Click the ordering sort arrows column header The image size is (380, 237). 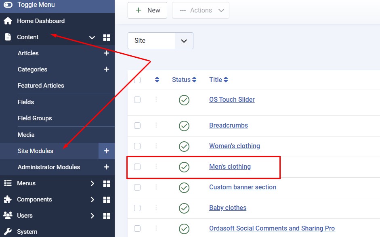pyautogui.click(x=157, y=80)
